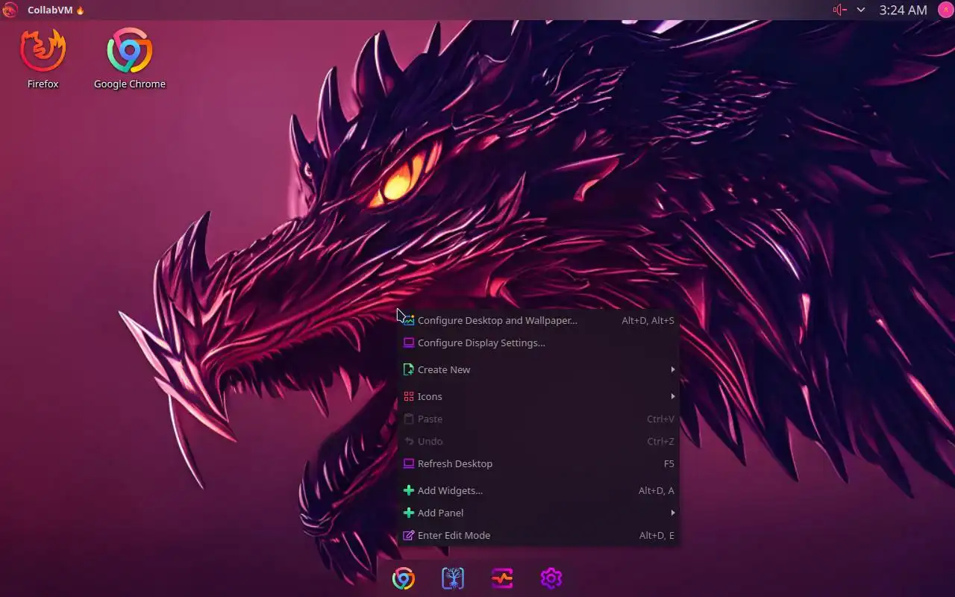
Task: Select Refresh Desktop in the context menu
Action: coord(538,463)
